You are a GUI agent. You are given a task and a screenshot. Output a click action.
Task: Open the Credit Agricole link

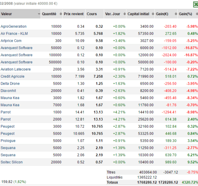pos(13,76)
